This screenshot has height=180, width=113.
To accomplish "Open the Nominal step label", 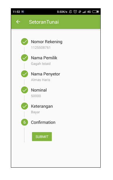I will [x=39, y=90].
